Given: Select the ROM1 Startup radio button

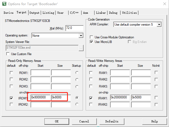Looking at the screenshot, I should pos(77,73).
